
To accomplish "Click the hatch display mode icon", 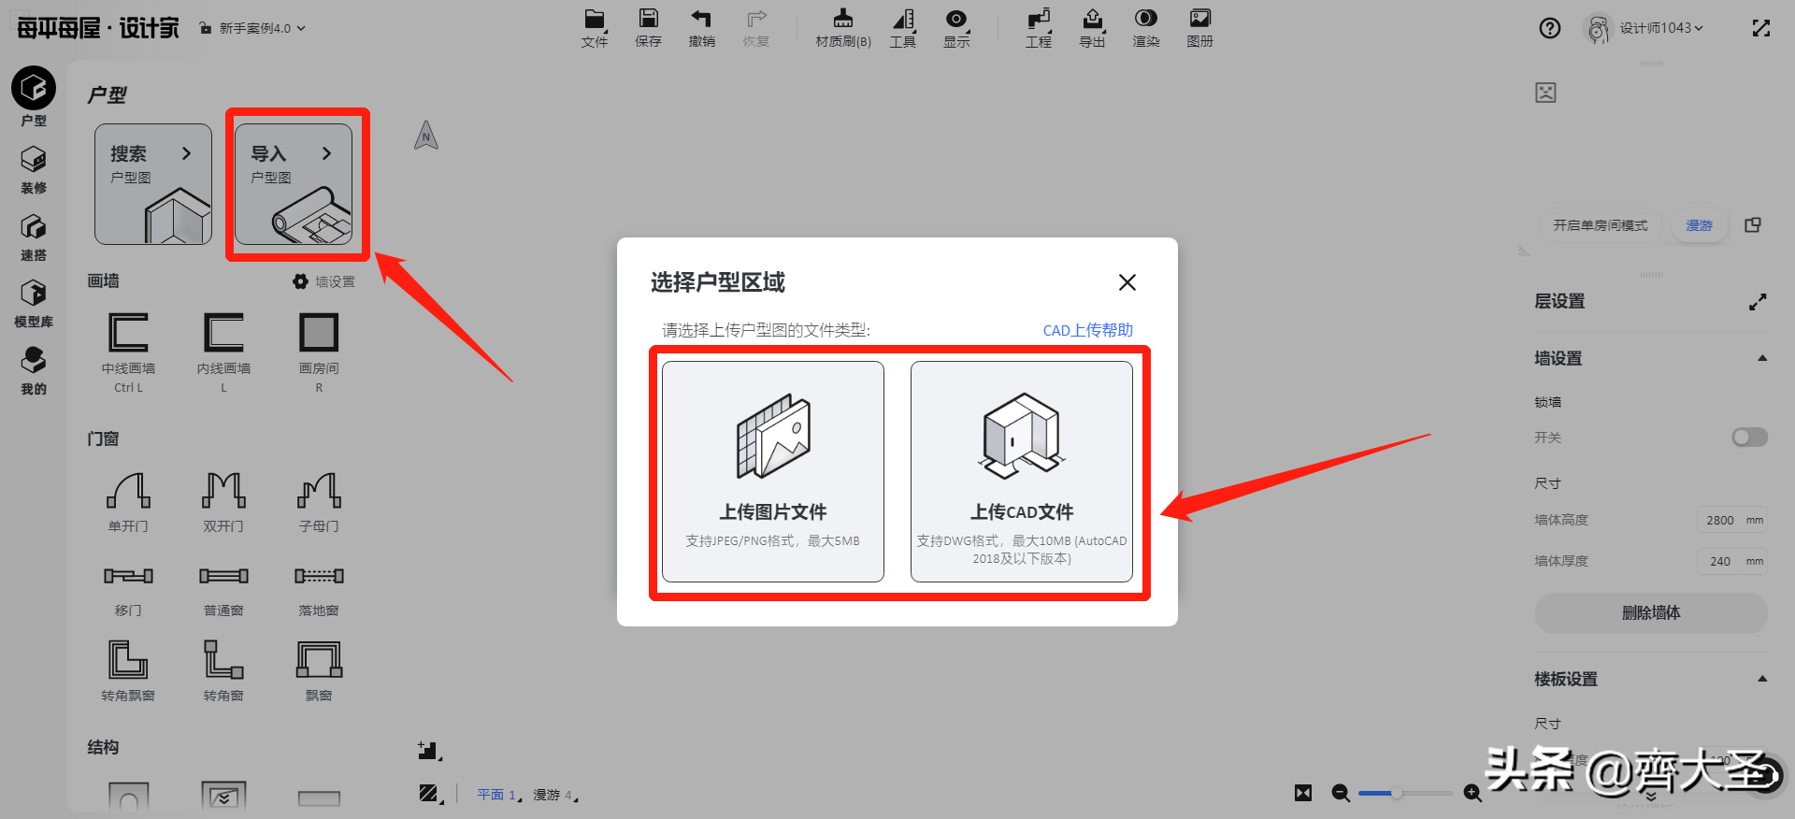I will coord(430,794).
